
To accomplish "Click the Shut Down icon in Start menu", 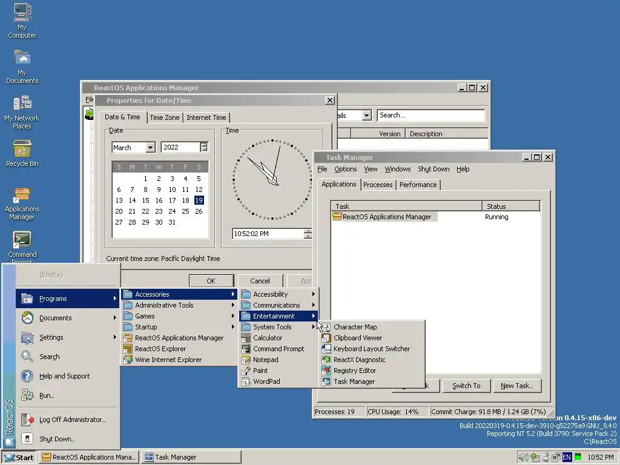I will (27, 438).
